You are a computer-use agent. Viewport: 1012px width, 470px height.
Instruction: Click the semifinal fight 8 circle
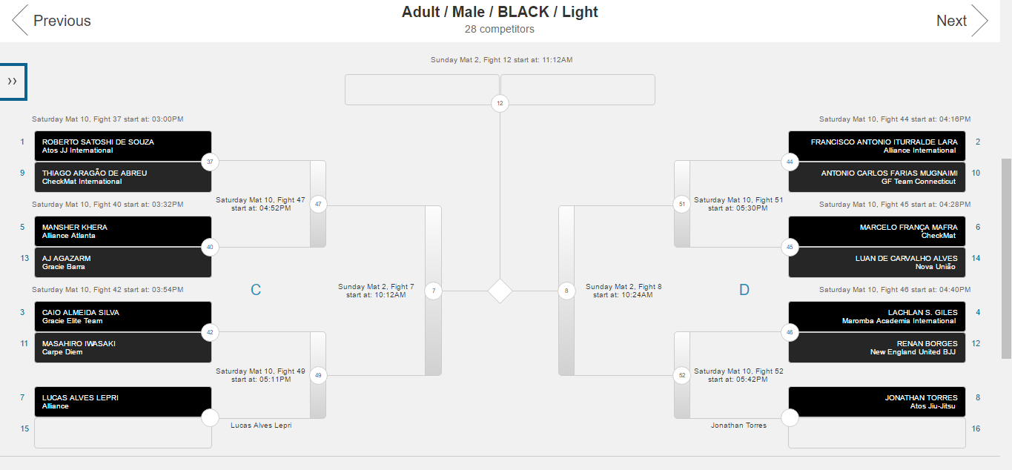[566, 291]
